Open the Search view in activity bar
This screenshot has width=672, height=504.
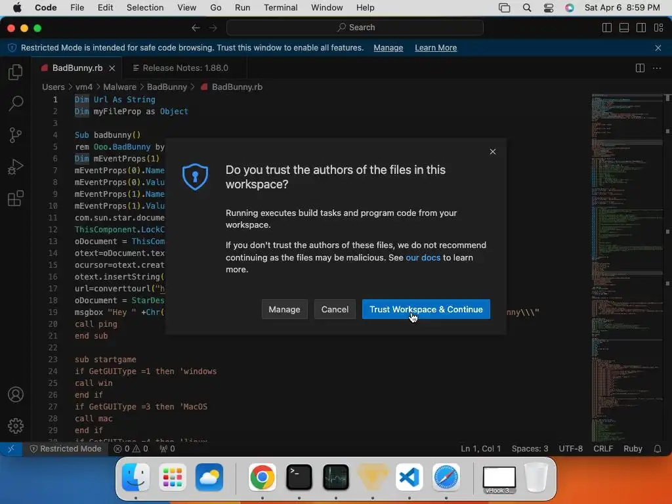(x=16, y=103)
